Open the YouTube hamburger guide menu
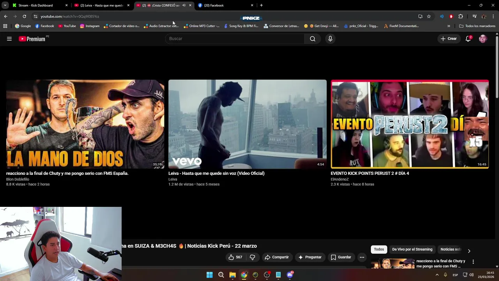This screenshot has width=499, height=281. (x=9, y=39)
